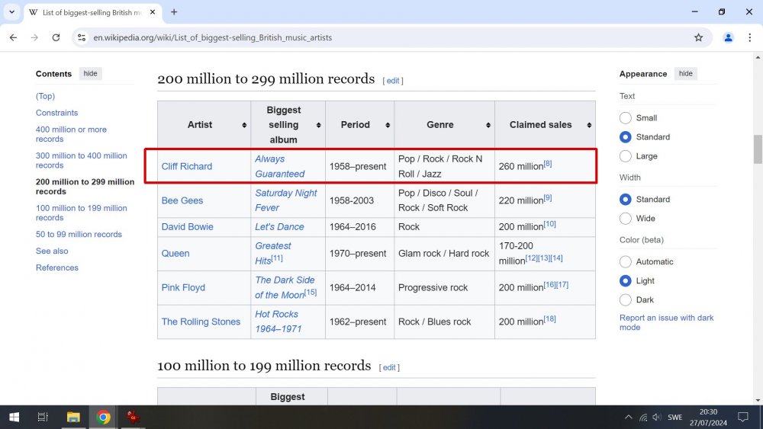Click the browser reload page icon

pos(56,37)
